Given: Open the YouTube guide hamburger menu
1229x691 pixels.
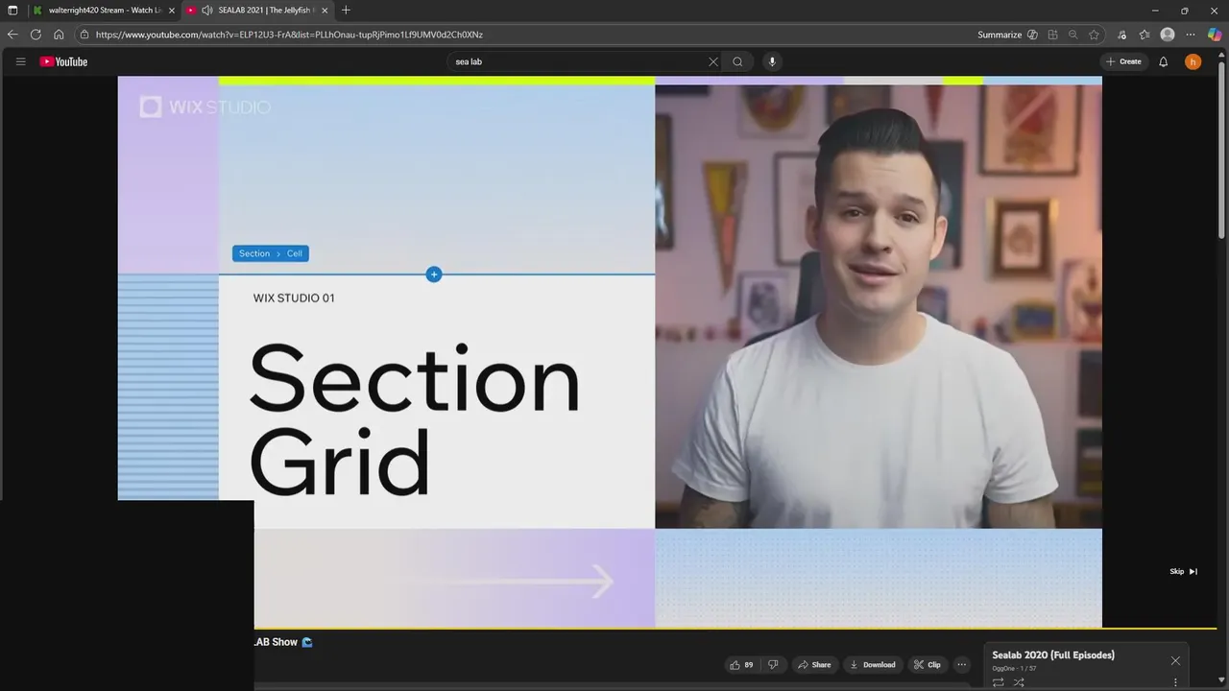Looking at the screenshot, I should click(x=20, y=61).
